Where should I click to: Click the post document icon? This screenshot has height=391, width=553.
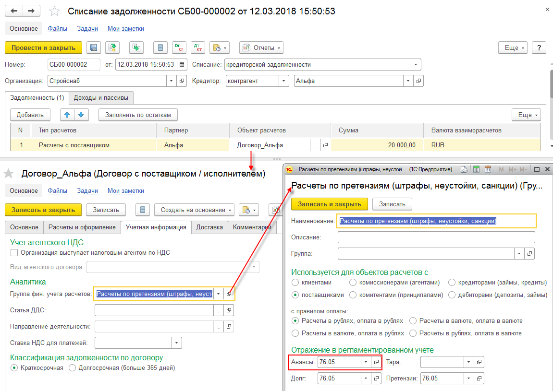click(x=112, y=47)
